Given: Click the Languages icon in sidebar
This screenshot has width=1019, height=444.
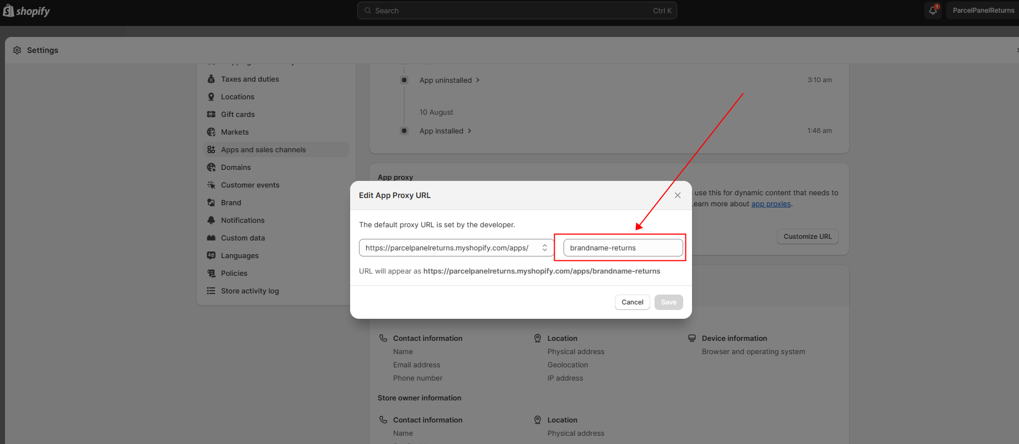Looking at the screenshot, I should pyautogui.click(x=211, y=255).
